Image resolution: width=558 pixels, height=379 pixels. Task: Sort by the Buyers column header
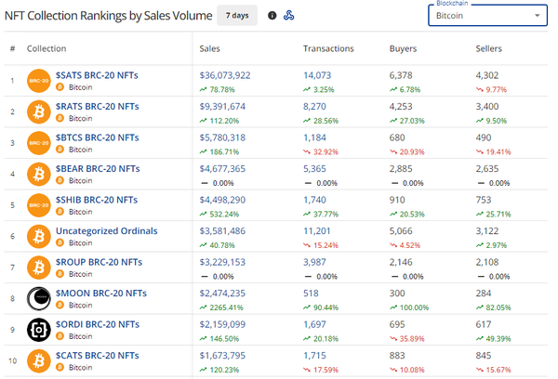coord(404,47)
